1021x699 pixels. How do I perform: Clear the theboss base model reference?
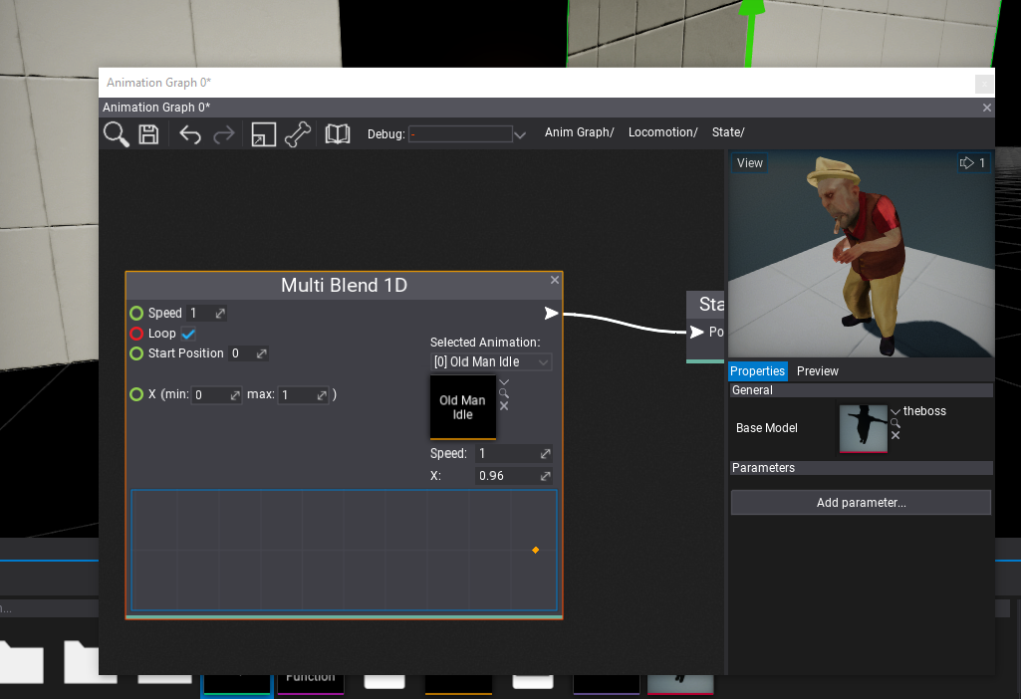895,435
